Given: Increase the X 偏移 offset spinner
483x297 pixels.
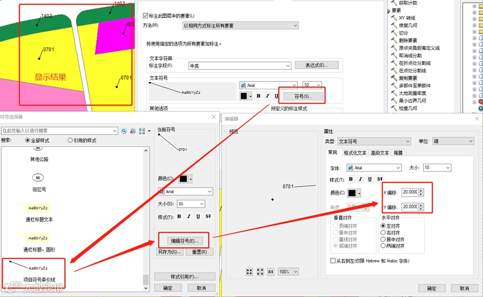Looking at the screenshot, I should point(421,190).
